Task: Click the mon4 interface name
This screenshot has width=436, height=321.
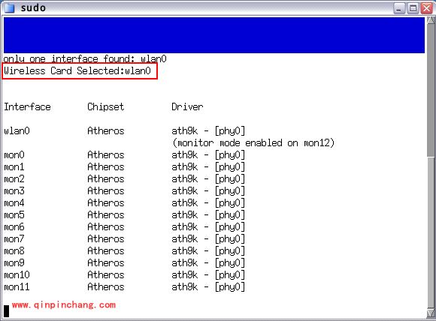Action: (14, 202)
